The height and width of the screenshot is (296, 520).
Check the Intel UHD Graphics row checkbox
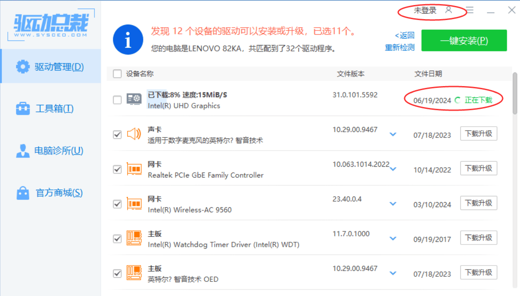pyautogui.click(x=117, y=100)
